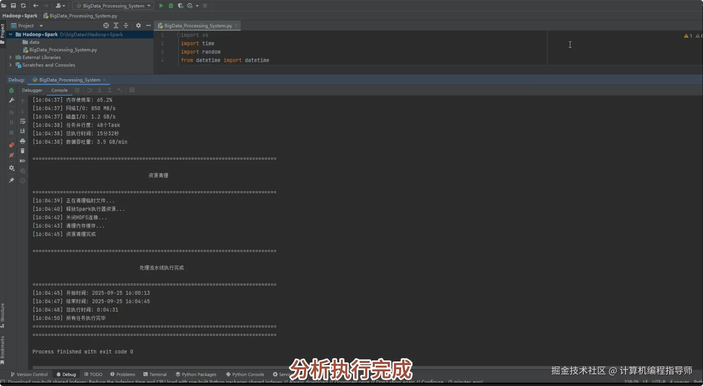Click the Stop icon in the debug sidebar
Screen dimensions: 703x386
click(11, 132)
